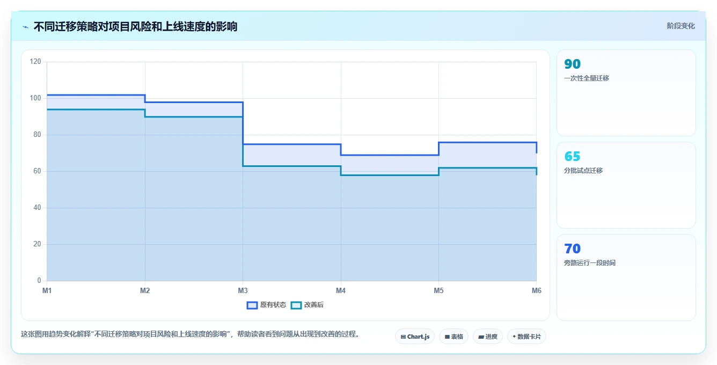Image resolution: width=717 pixels, height=365 pixels.
Task: Select the 进度 tag chip
Action: 488,337
